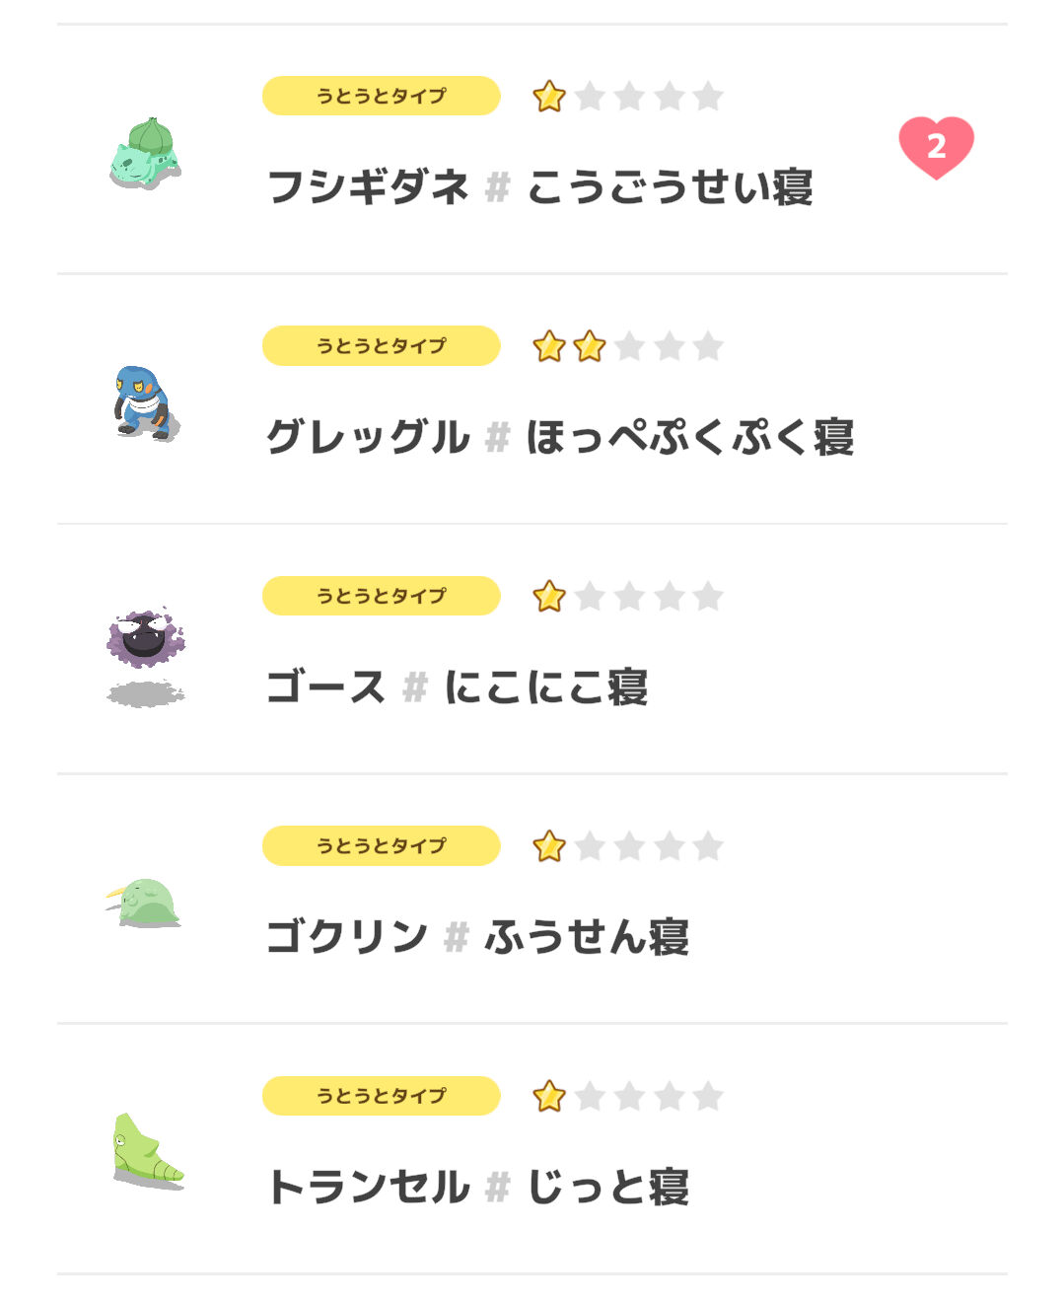Viewport: 1063px width, 1303px height.
Task: Select the うとうとタイプ tag above トランセル
Action: click(382, 1096)
